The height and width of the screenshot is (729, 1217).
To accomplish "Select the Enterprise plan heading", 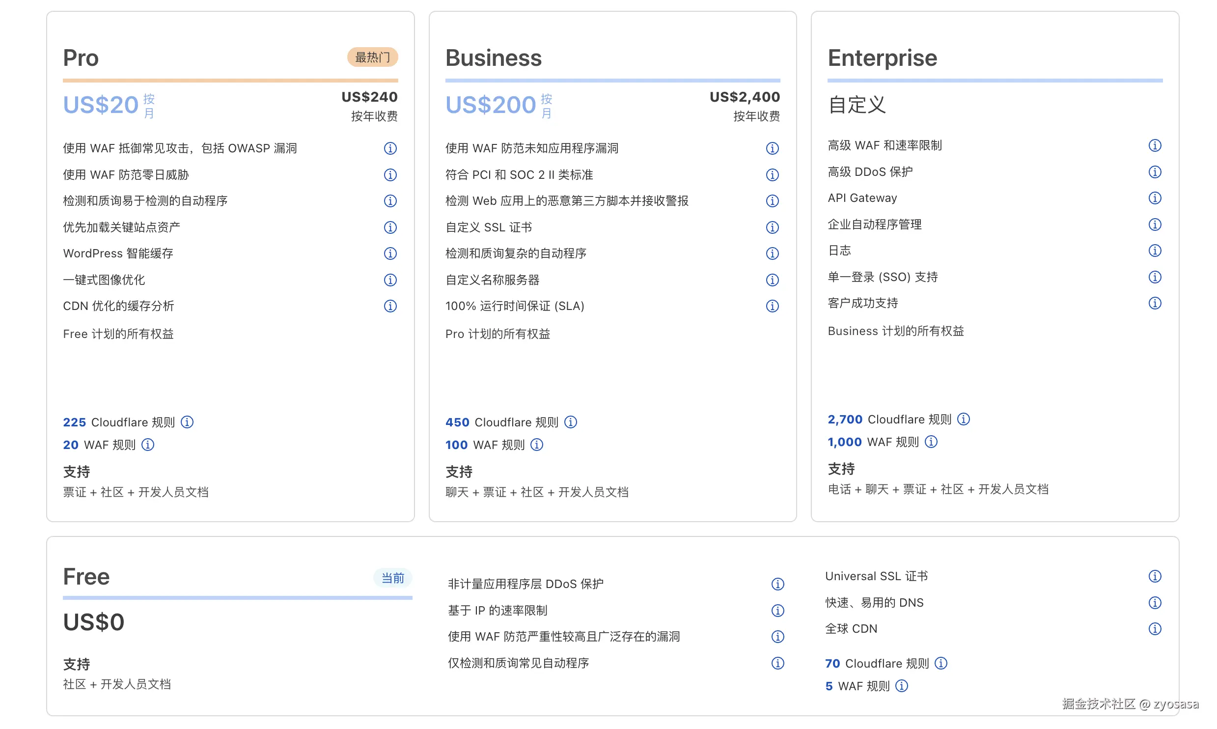I will tap(883, 58).
